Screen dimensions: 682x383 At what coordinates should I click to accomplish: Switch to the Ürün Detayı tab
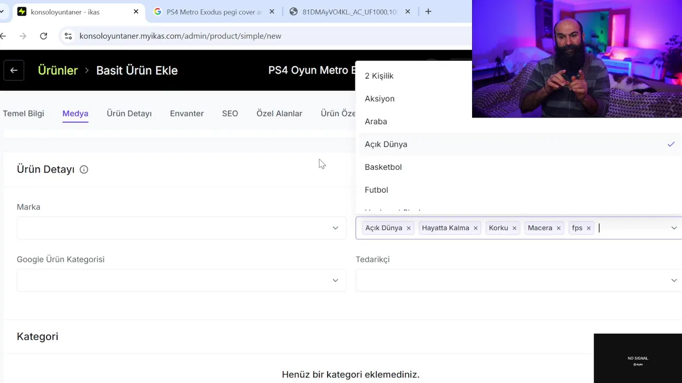[129, 113]
